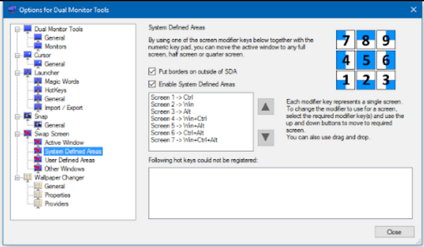Viewport: 424px width, 247px height.
Task: Click the HotKeys item icon
Action: pos(38,90)
